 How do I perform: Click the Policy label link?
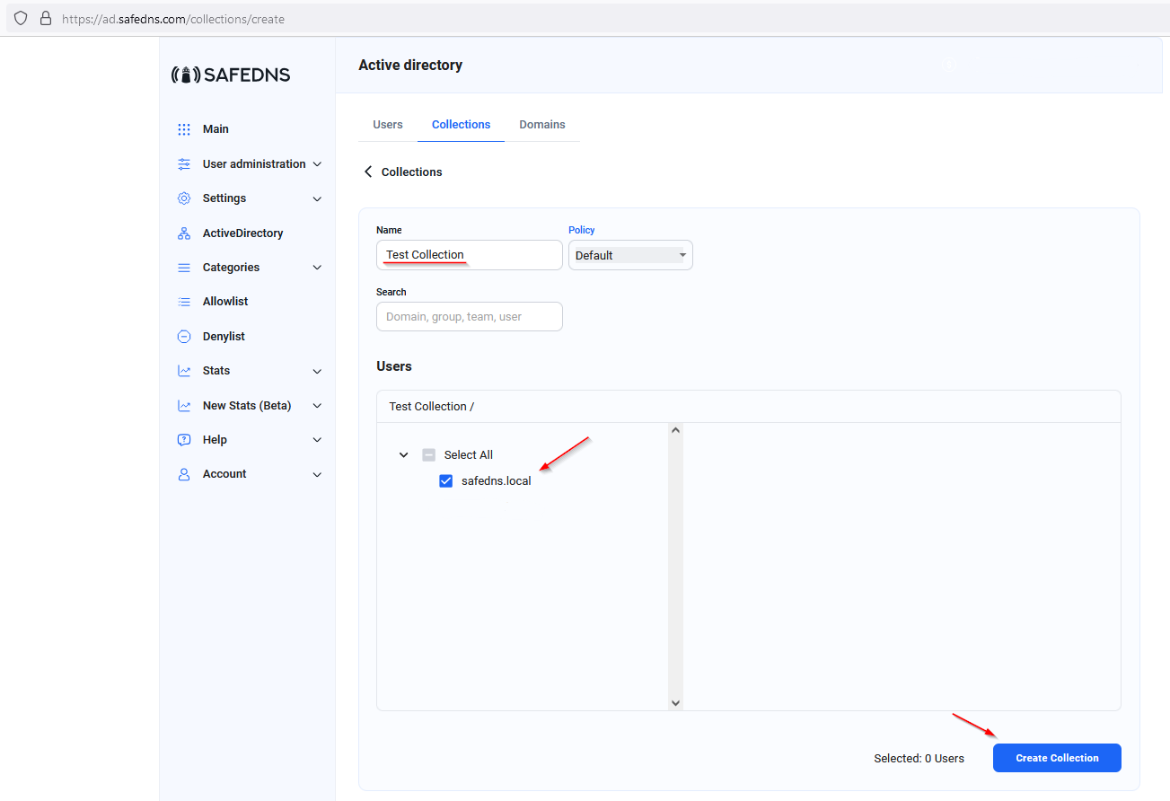(582, 230)
